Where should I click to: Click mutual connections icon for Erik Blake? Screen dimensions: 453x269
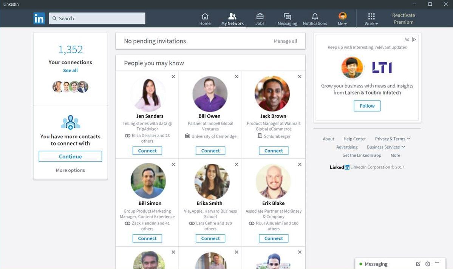(251, 223)
